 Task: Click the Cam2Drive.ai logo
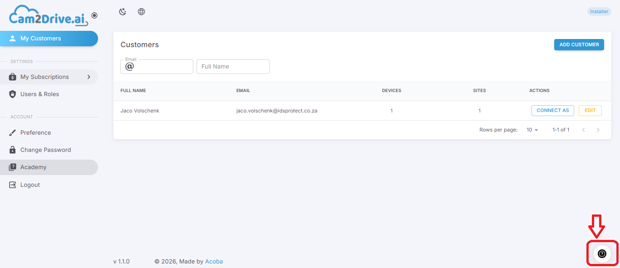coord(48,16)
